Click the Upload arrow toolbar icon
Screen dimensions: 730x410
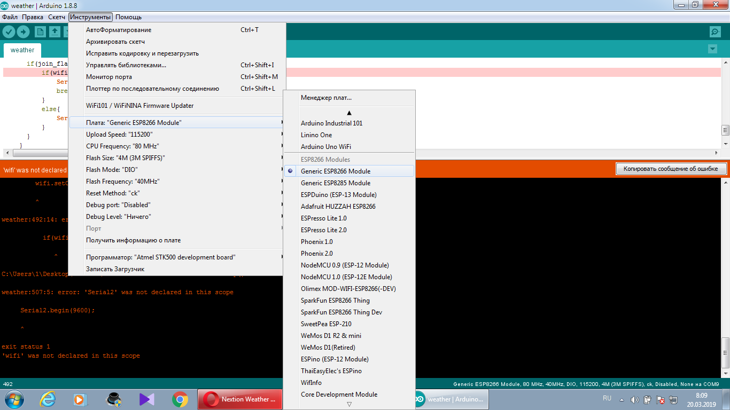24,32
